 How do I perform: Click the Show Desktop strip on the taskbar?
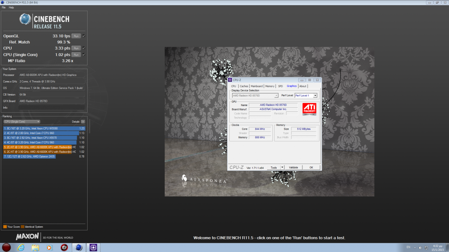tap(448, 248)
